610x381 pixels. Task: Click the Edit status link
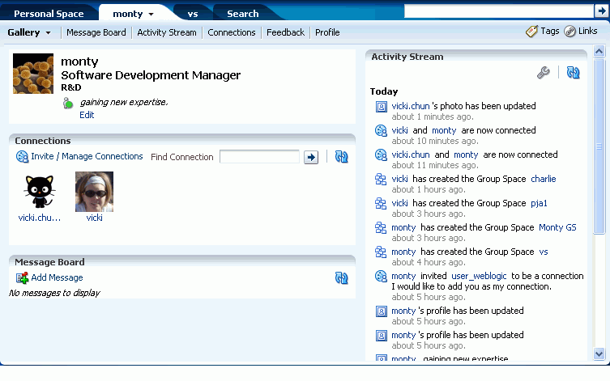[87, 115]
